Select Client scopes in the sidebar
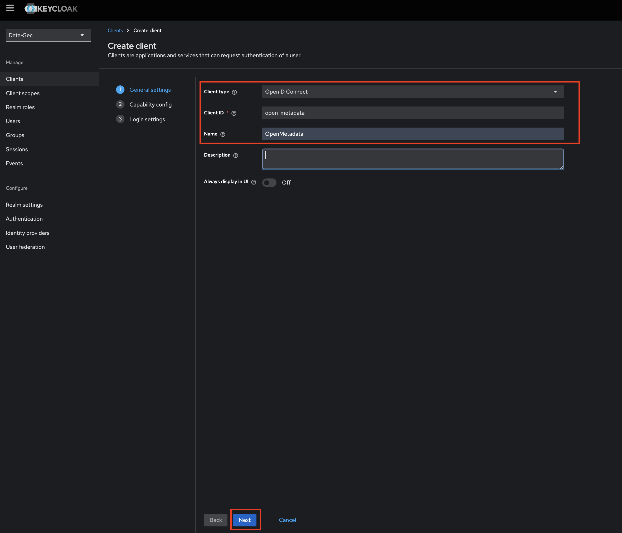 22,93
